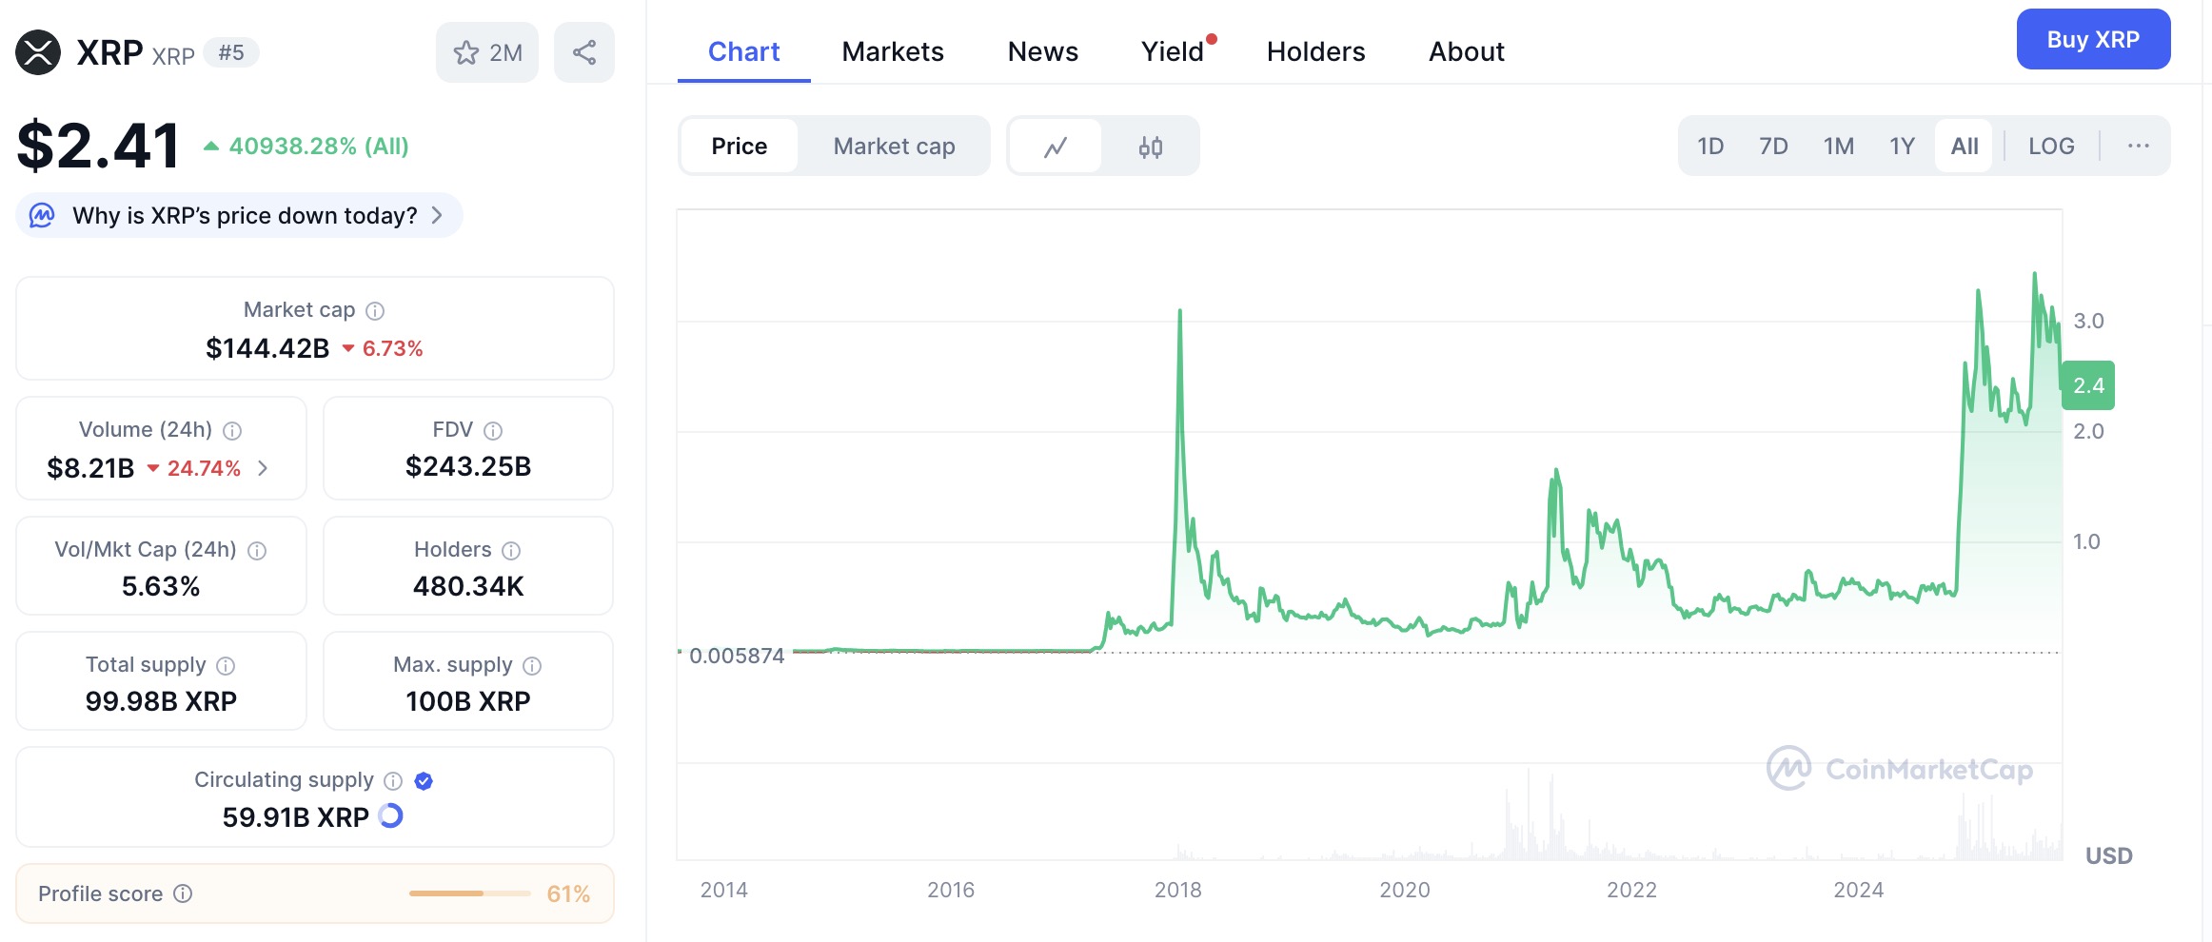The image size is (2212, 942).
Task: Toggle the LOG scale option
Action: point(2050,147)
